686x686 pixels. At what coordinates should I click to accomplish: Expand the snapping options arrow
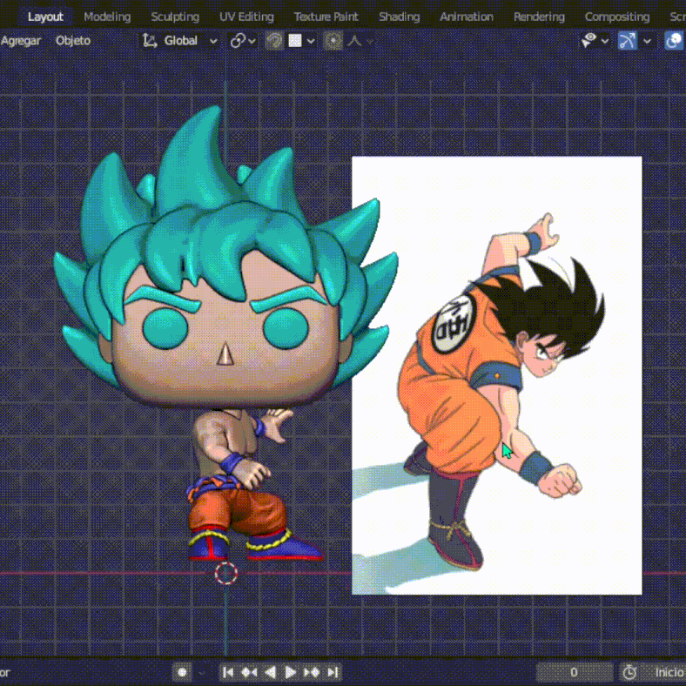point(311,41)
